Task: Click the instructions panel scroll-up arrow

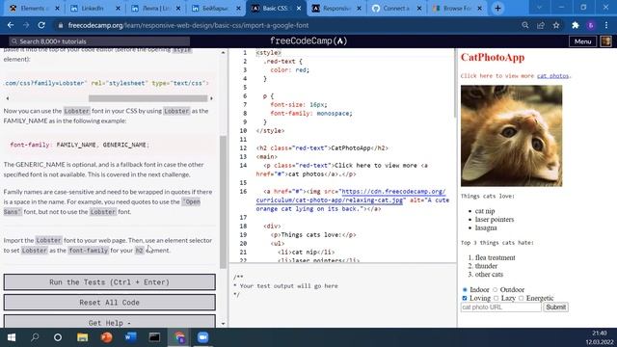Action: tap(223, 52)
